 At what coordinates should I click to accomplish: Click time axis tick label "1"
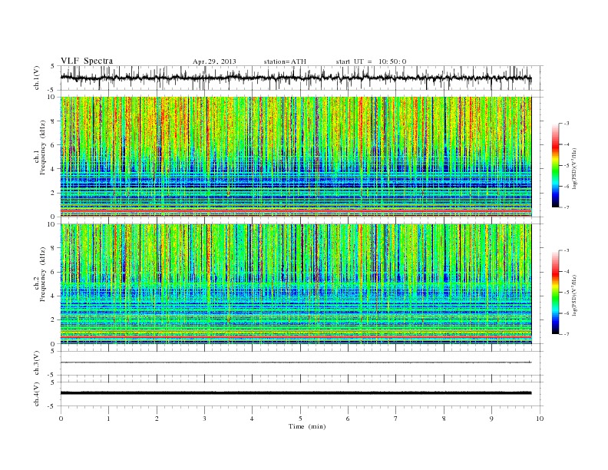point(108,419)
